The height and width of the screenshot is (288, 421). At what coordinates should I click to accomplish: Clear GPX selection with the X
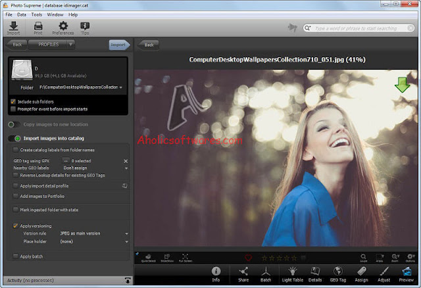point(126,161)
